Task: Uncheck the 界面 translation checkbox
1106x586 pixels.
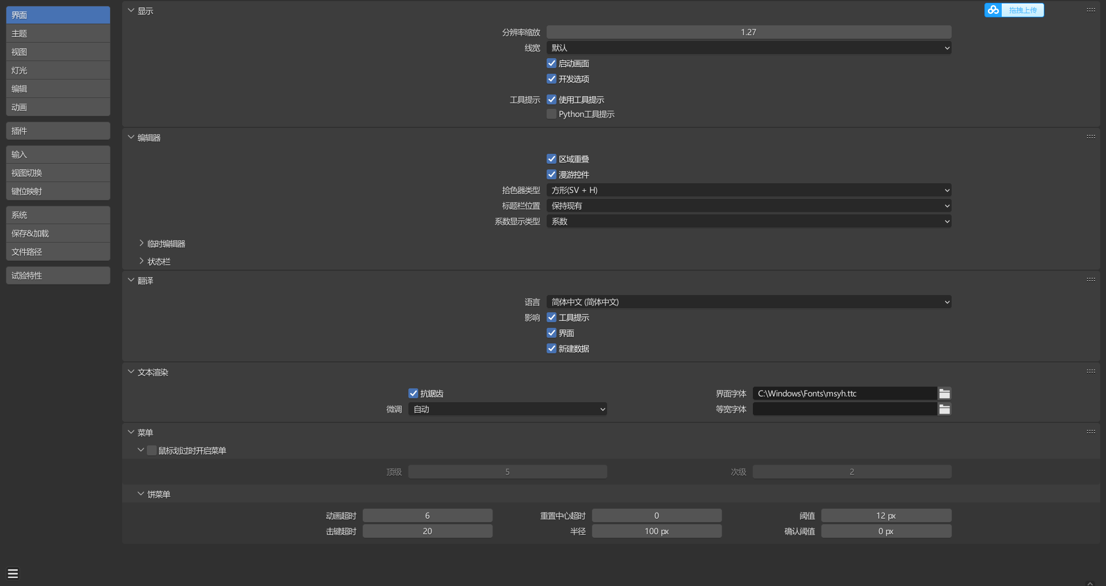Action: point(552,333)
